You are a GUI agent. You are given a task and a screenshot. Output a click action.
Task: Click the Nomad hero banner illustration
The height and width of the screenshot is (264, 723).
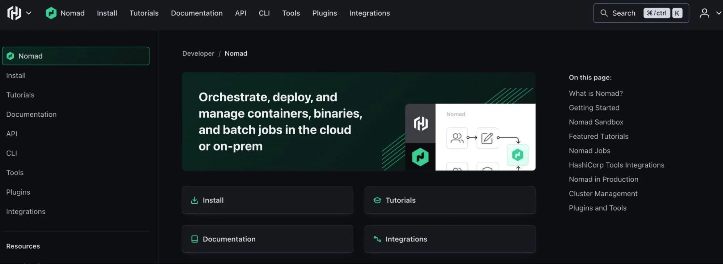[x=470, y=137]
